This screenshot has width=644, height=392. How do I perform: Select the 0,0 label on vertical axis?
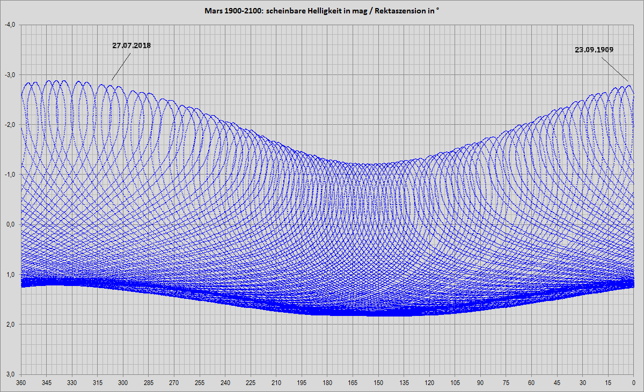[x=11, y=224]
